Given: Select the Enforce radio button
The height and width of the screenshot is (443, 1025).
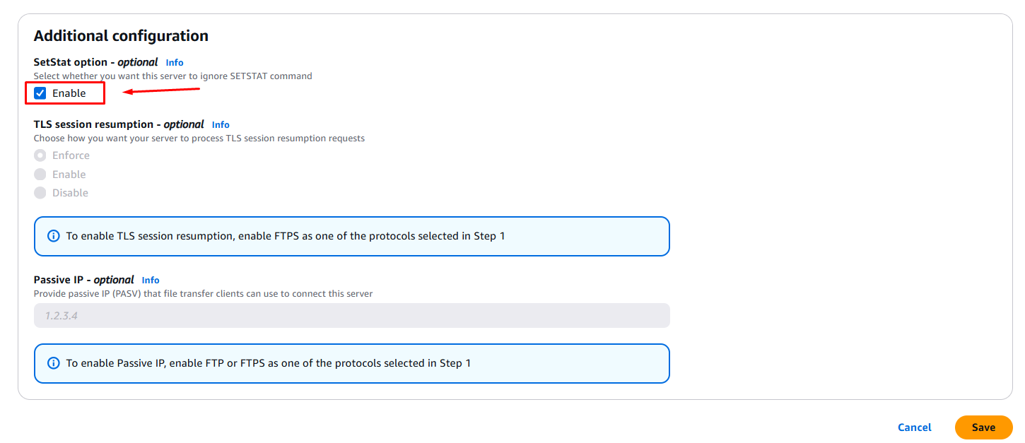Looking at the screenshot, I should pos(40,155).
